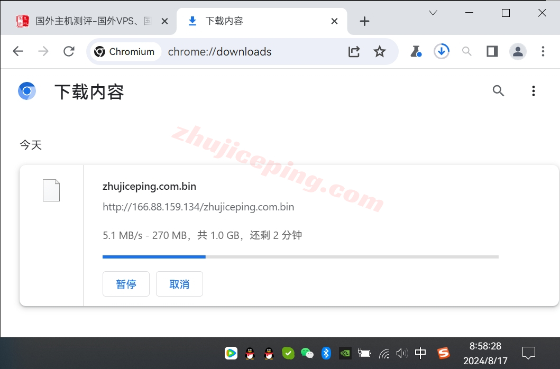Open Chromium three-dot main menu

pos(543,51)
